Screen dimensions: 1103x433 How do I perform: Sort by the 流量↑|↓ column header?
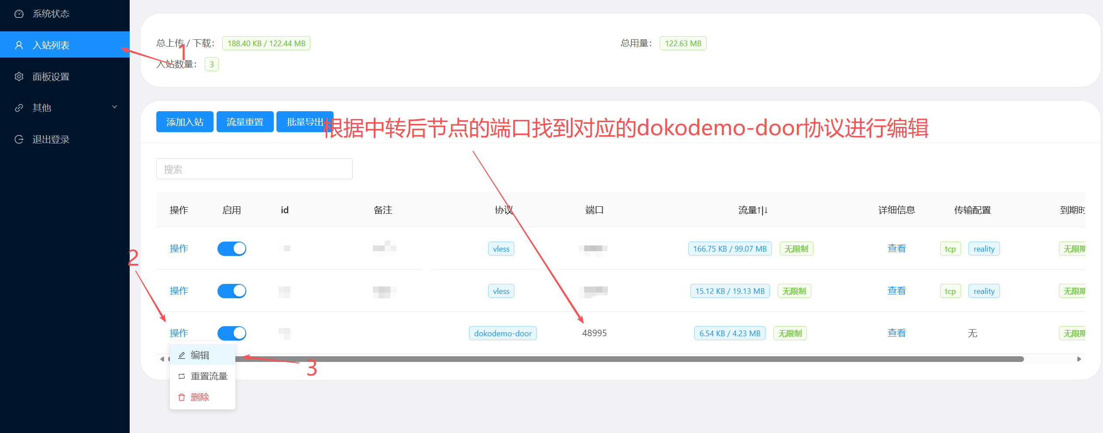point(753,210)
